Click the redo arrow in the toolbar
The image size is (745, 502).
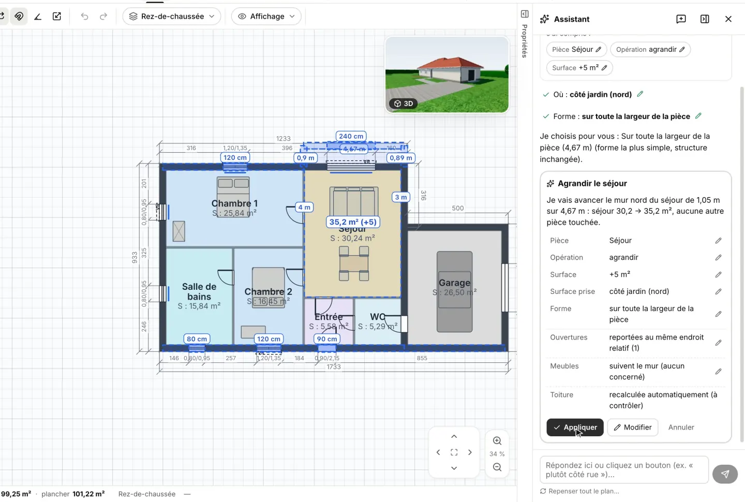[x=103, y=17]
